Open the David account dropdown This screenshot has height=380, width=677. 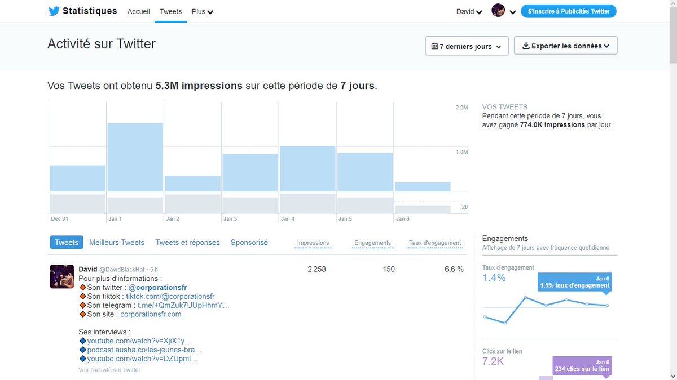pos(469,11)
